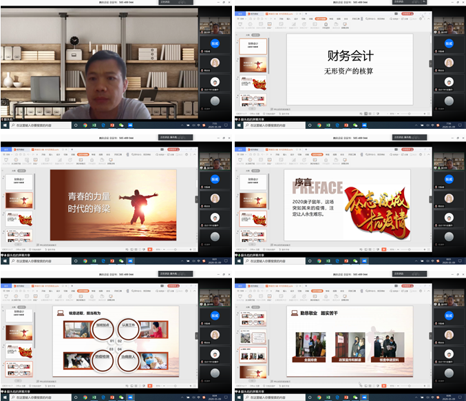Select first slide thumbnail in top-right screenshot

pyautogui.click(x=253, y=48)
